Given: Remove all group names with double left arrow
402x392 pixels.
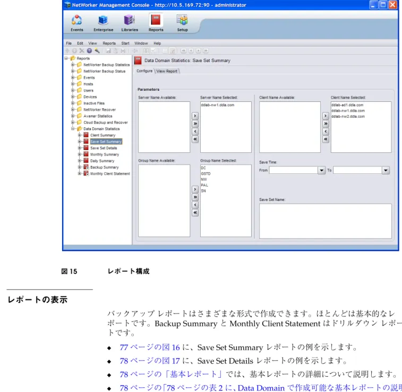Looking at the screenshot, I should (x=195, y=213).
